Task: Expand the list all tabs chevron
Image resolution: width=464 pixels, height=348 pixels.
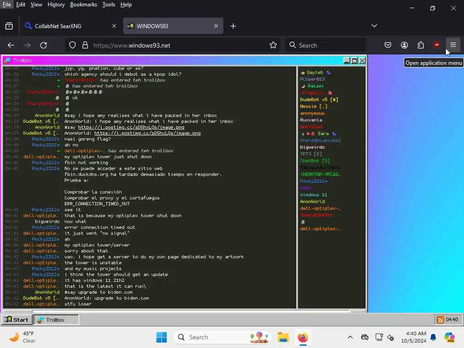Action: click(374, 26)
